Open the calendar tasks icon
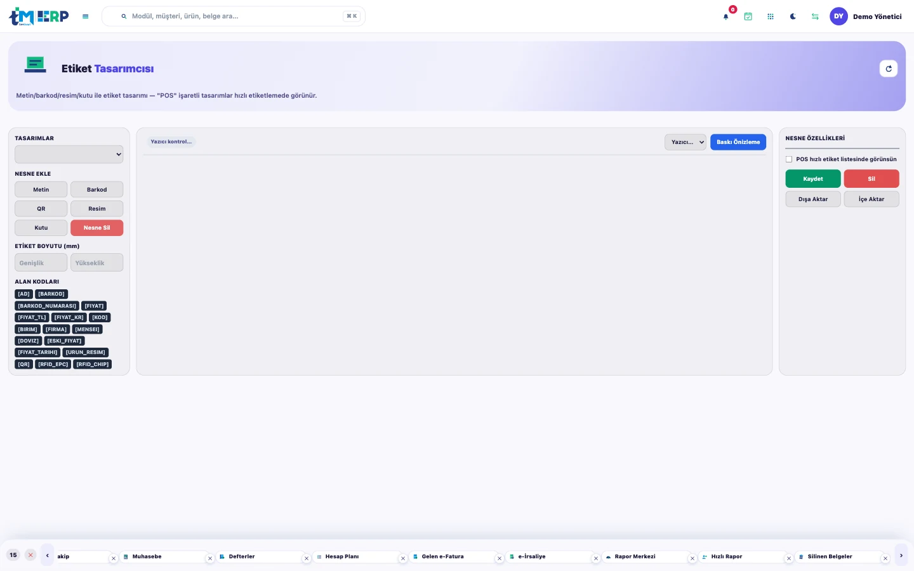The width and height of the screenshot is (914, 571). (x=748, y=16)
